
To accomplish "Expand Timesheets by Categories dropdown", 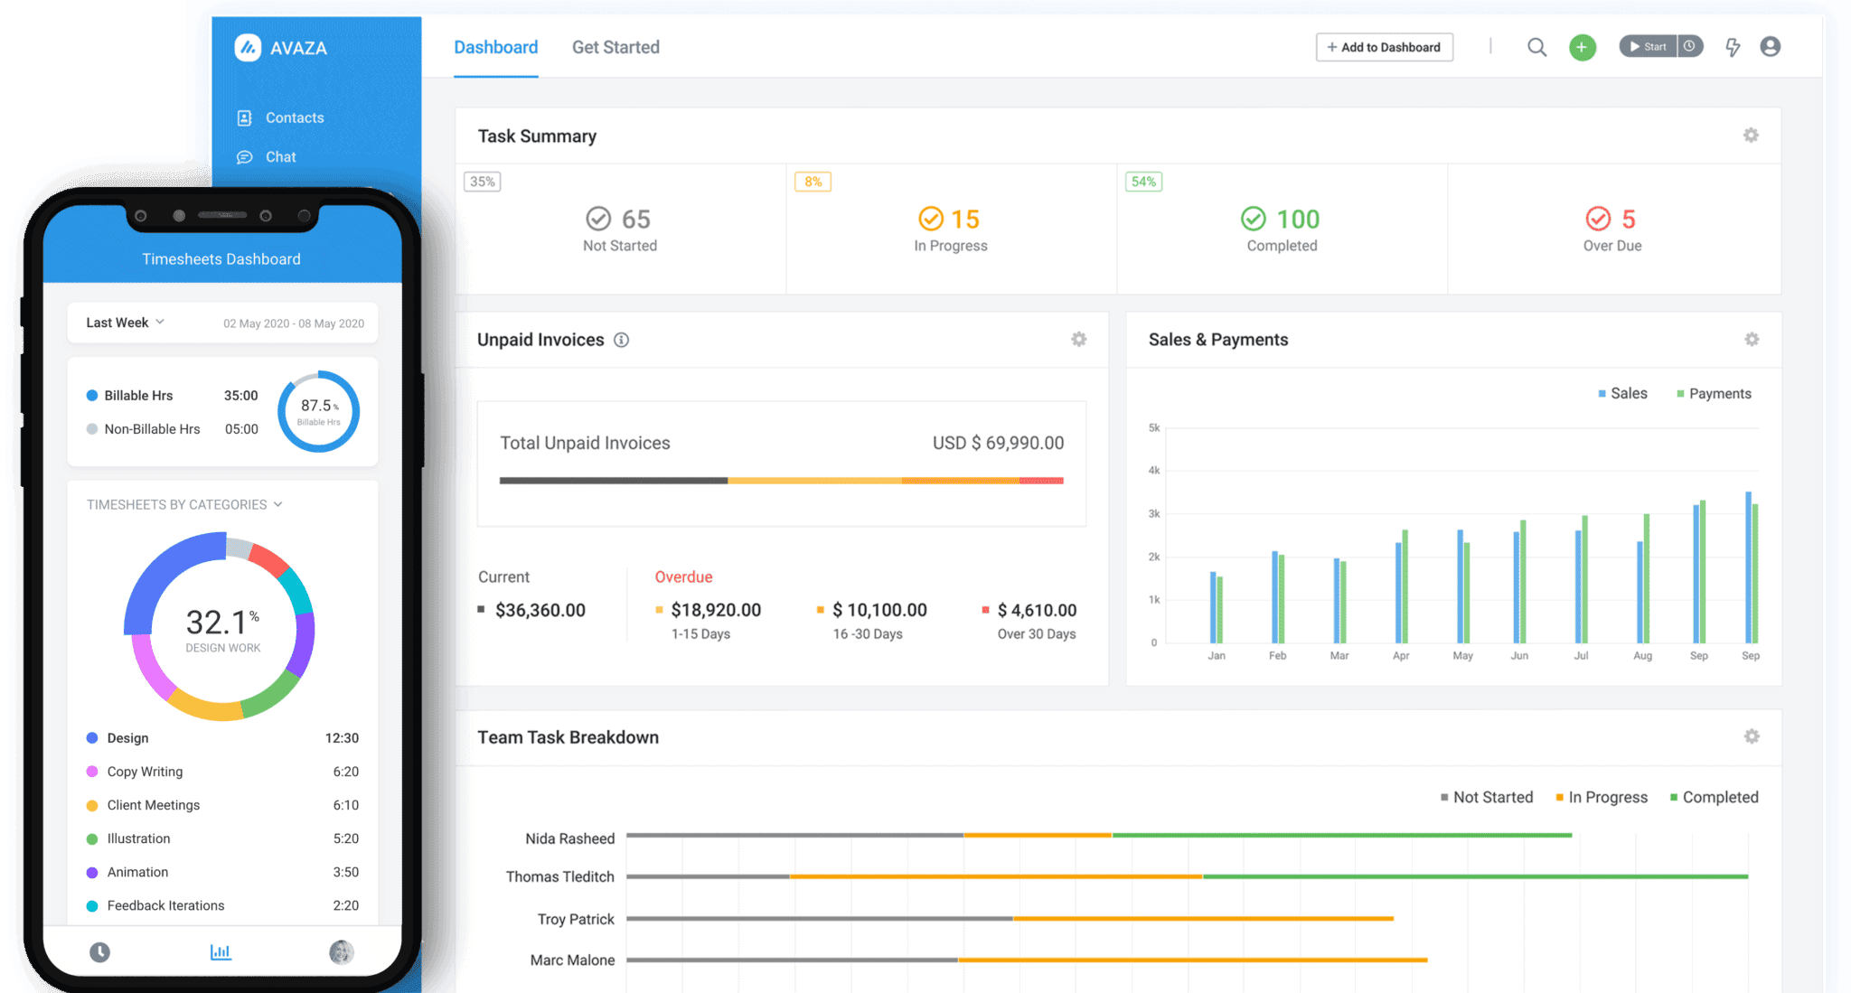I will coord(184,504).
